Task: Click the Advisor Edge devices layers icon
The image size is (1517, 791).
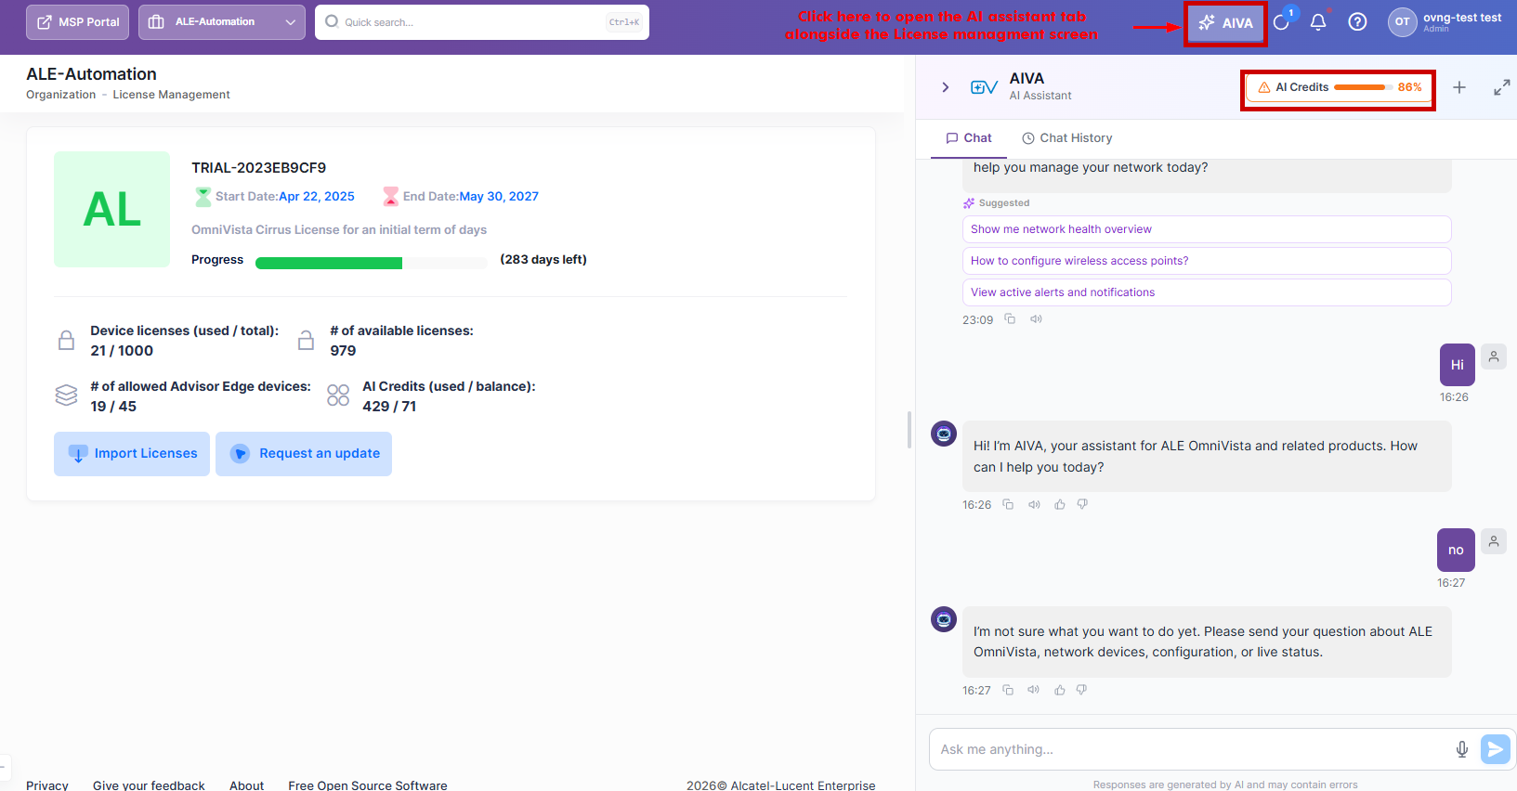Action: 66,395
